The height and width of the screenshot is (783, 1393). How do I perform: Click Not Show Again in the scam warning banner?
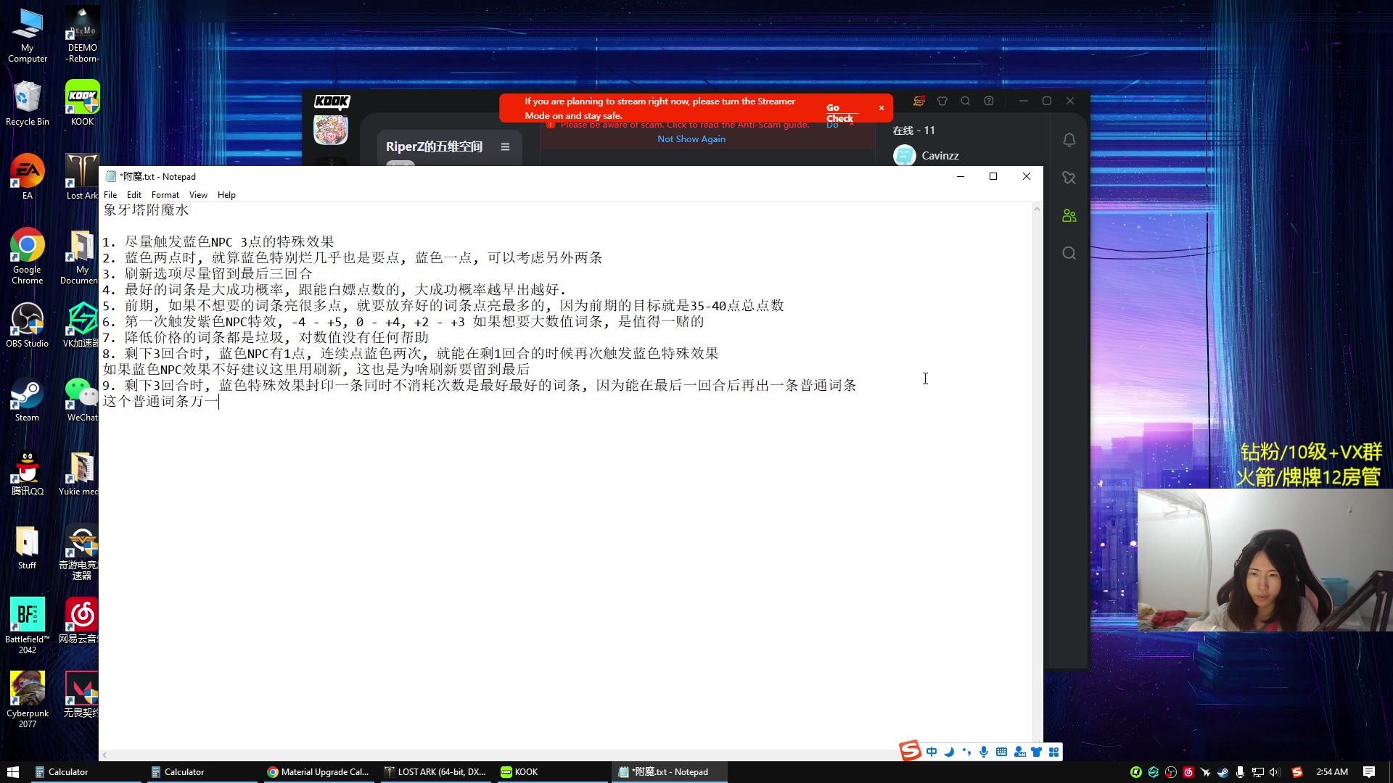click(691, 138)
